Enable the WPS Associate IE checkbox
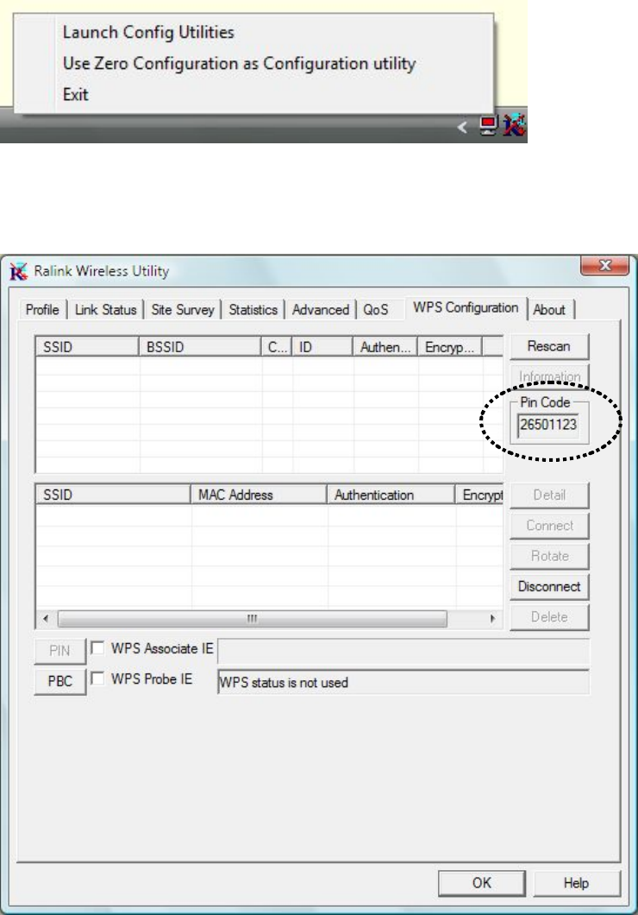This screenshot has height=915, width=638. tap(97, 647)
